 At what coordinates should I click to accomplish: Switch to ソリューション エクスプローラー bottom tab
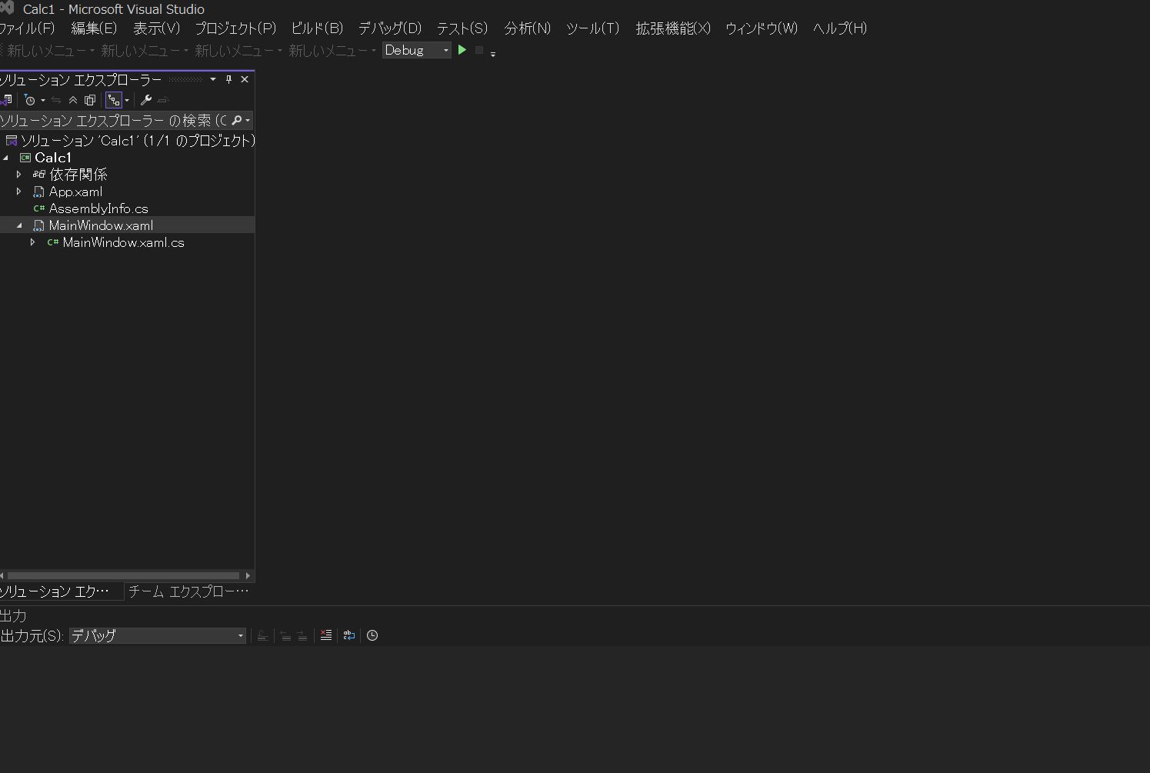click(x=62, y=591)
